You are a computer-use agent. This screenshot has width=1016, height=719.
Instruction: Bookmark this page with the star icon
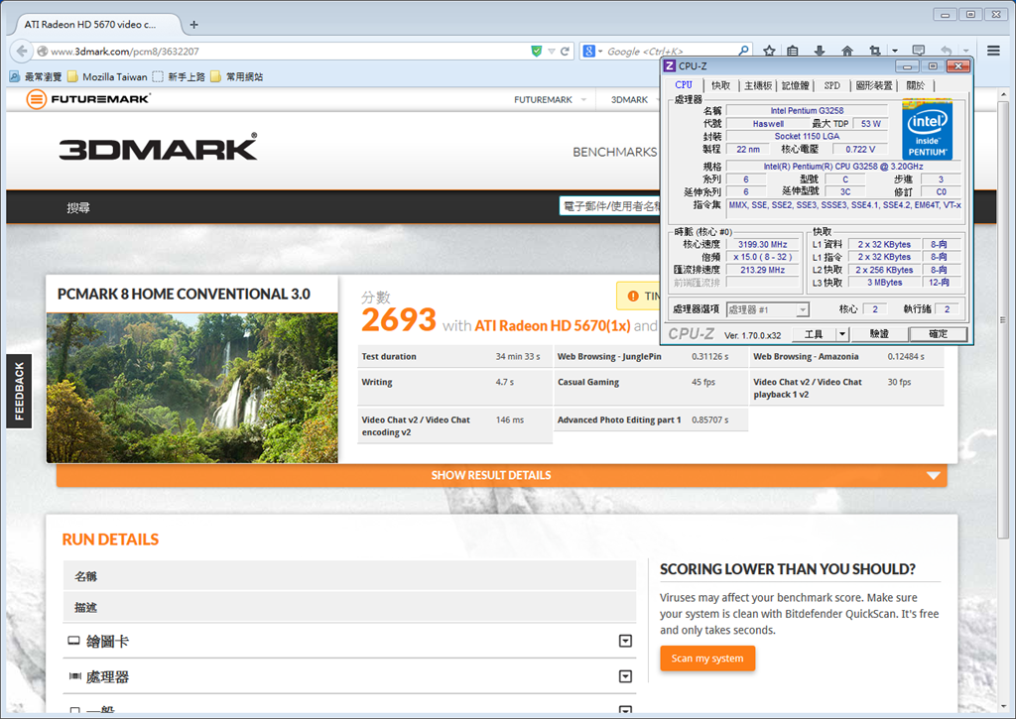click(769, 51)
